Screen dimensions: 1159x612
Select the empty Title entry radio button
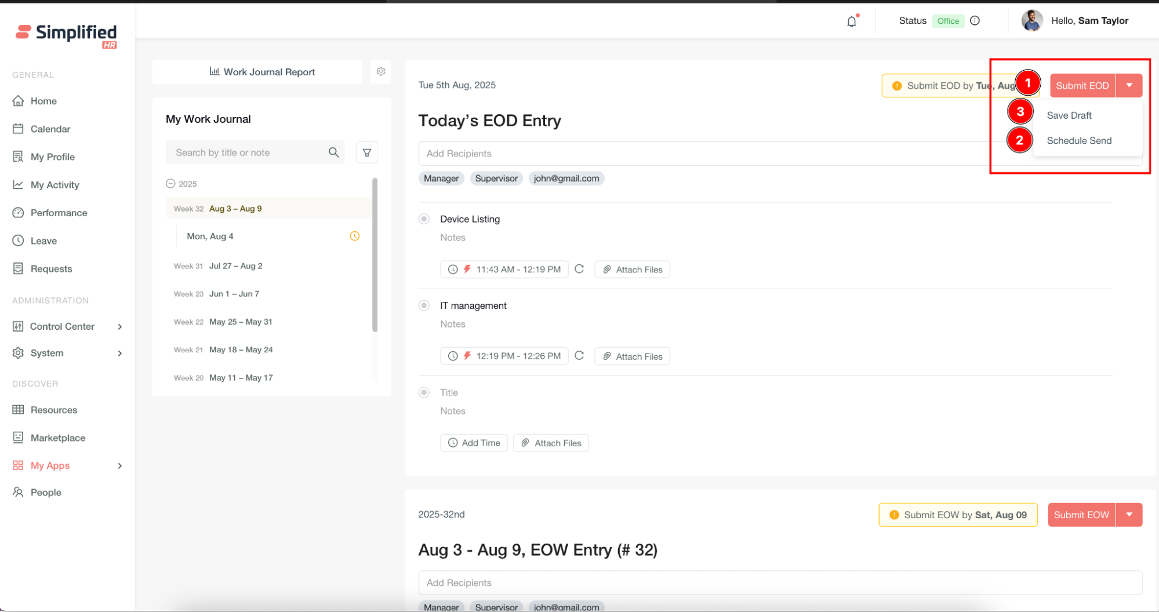424,392
